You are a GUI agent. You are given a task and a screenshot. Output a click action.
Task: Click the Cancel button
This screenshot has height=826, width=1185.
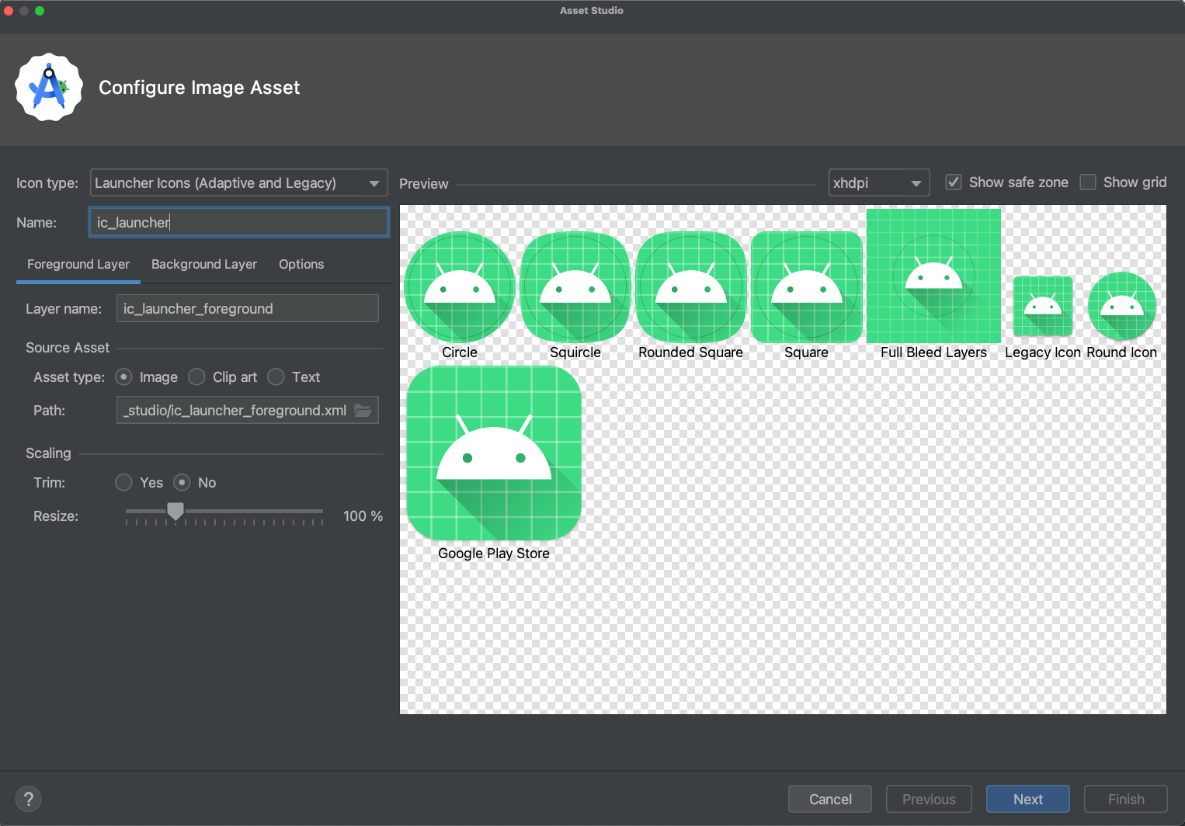pos(830,799)
